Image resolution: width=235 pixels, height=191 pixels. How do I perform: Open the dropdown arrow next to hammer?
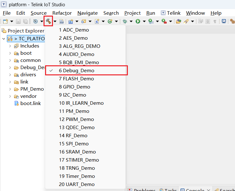(55, 21)
